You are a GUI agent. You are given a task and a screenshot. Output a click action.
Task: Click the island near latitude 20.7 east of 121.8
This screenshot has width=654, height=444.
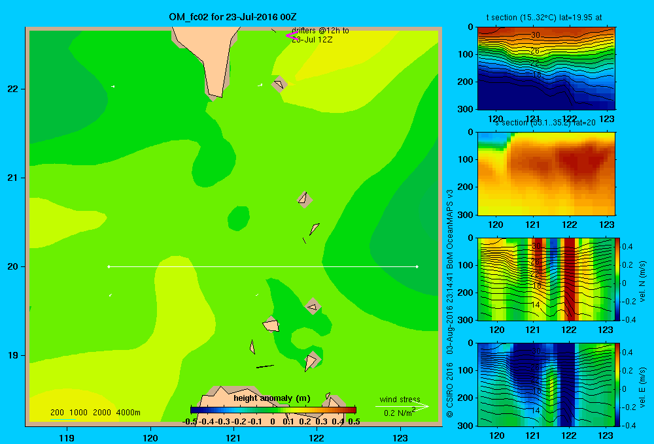click(305, 200)
